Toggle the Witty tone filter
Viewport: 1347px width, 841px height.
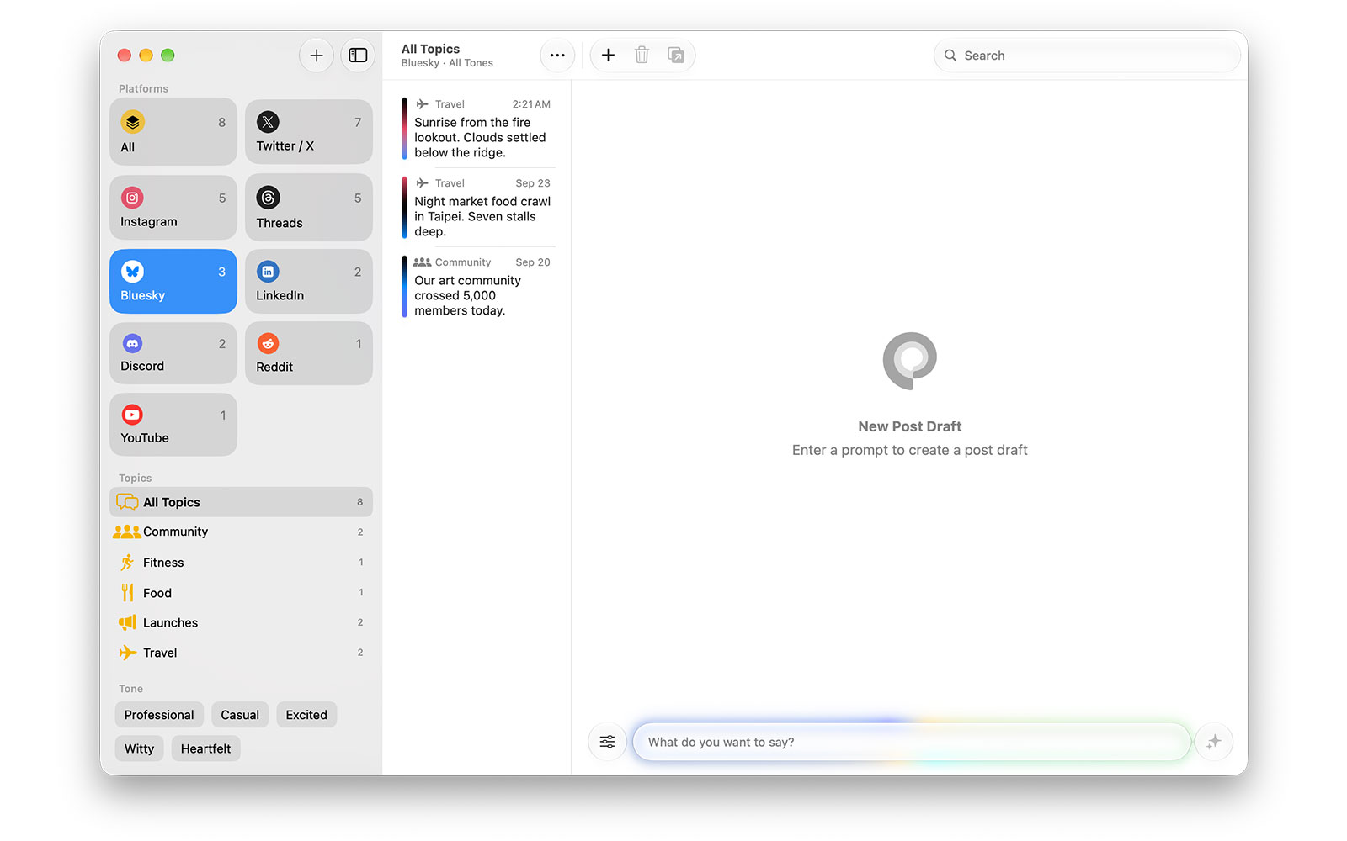(140, 748)
